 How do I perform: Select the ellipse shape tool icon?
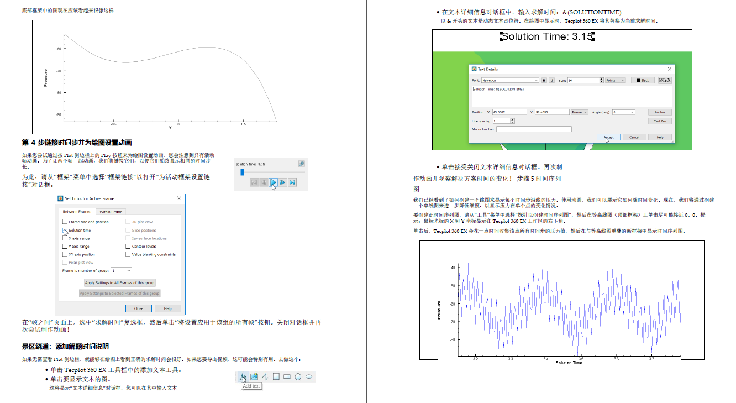(x=309, y=377)
